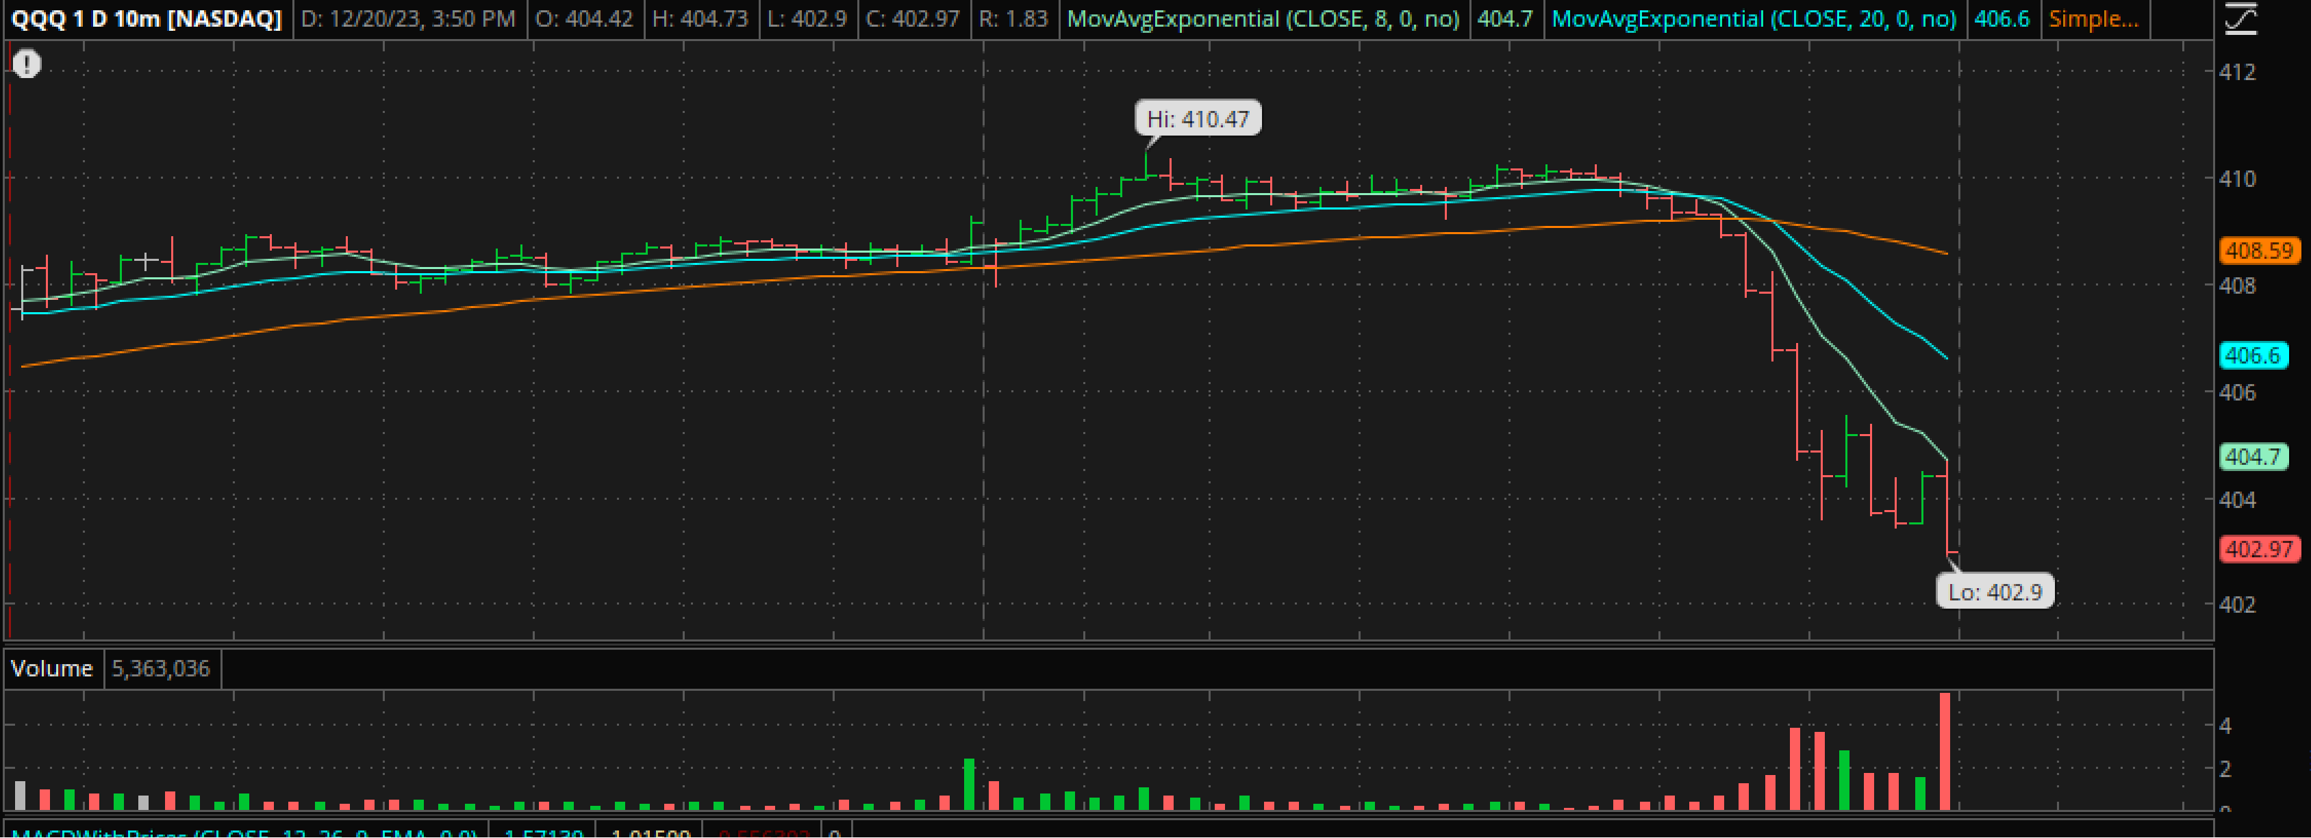2311x838 pixels.
Task: Click the 412 price axis label
Action: [x=2236, y=72]
